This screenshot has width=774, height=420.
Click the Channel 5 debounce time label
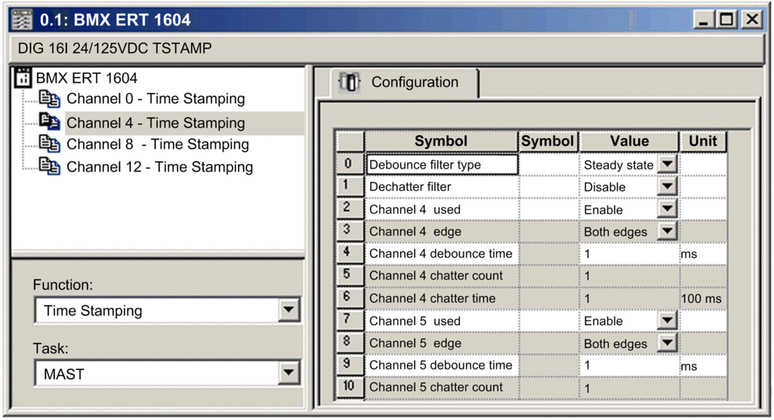coord(441,365)
